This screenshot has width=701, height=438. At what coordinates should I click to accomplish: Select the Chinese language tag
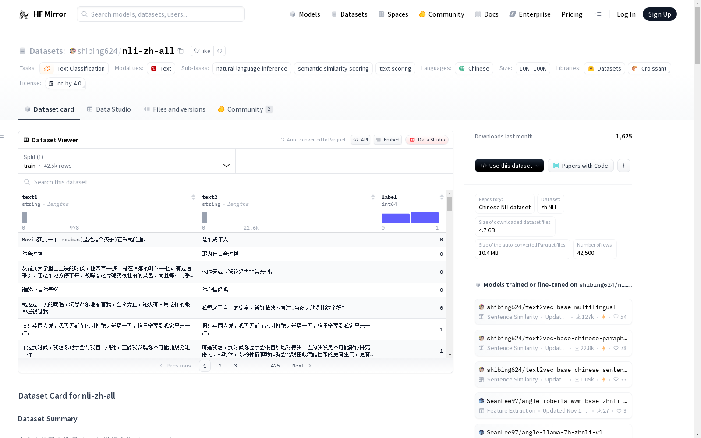pos(474,68)
